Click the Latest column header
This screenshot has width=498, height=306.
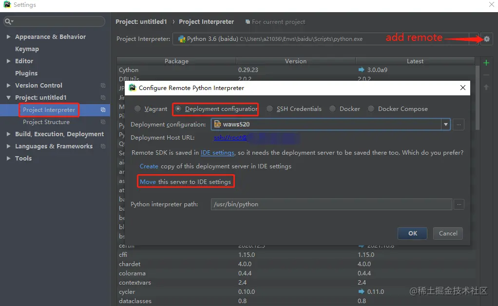click(415, 61)
